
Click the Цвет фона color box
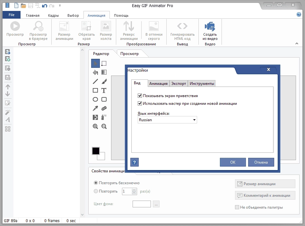point(142,204)
